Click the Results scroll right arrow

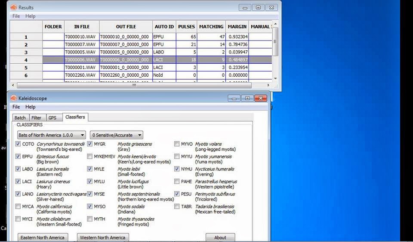click(x=268, y=85)
